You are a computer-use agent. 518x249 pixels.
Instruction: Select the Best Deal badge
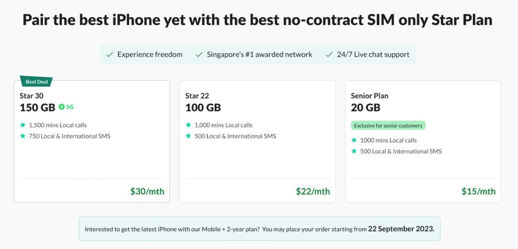coord(36,82)
